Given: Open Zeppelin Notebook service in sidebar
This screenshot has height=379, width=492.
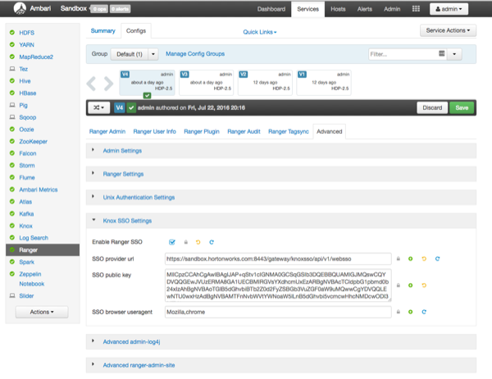Looking at the screenshot, I should point(31,279).
